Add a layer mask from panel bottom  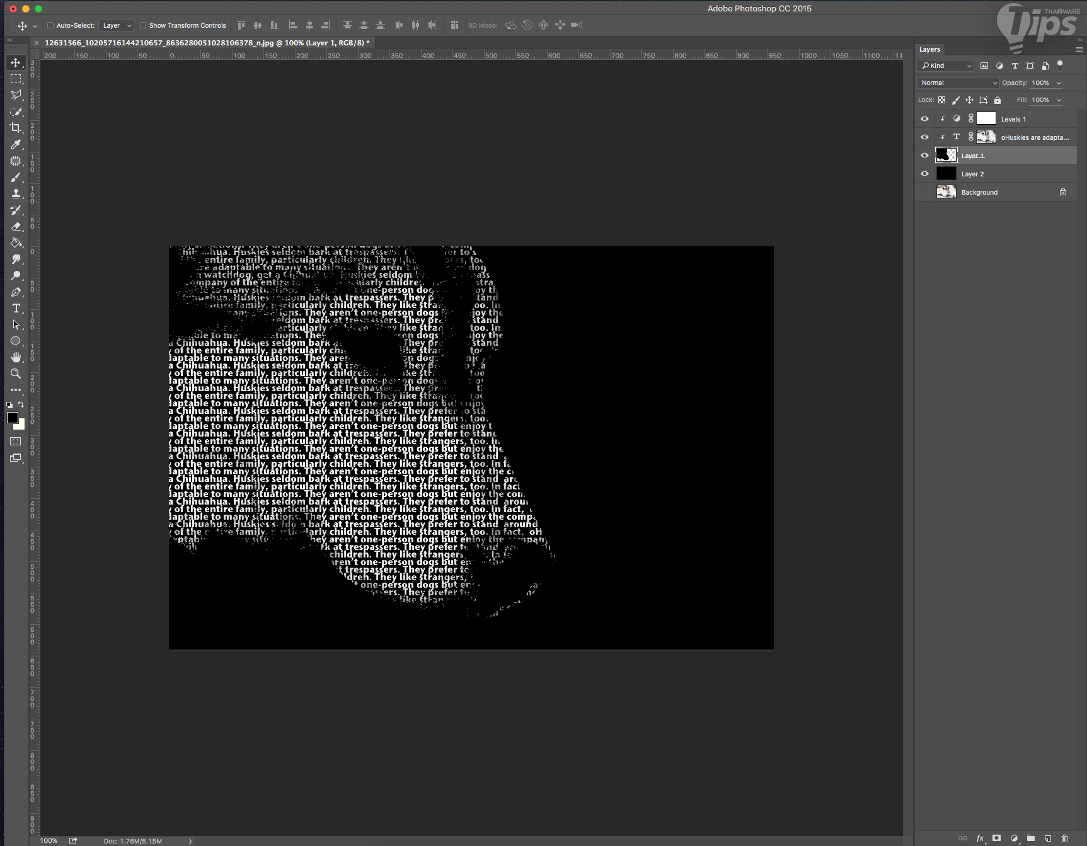coord(996,838)
